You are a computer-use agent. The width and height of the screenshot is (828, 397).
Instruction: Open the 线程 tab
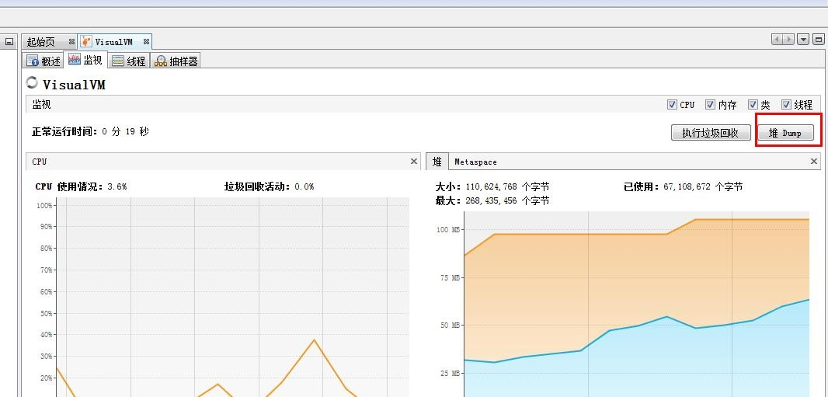(129, 61)
